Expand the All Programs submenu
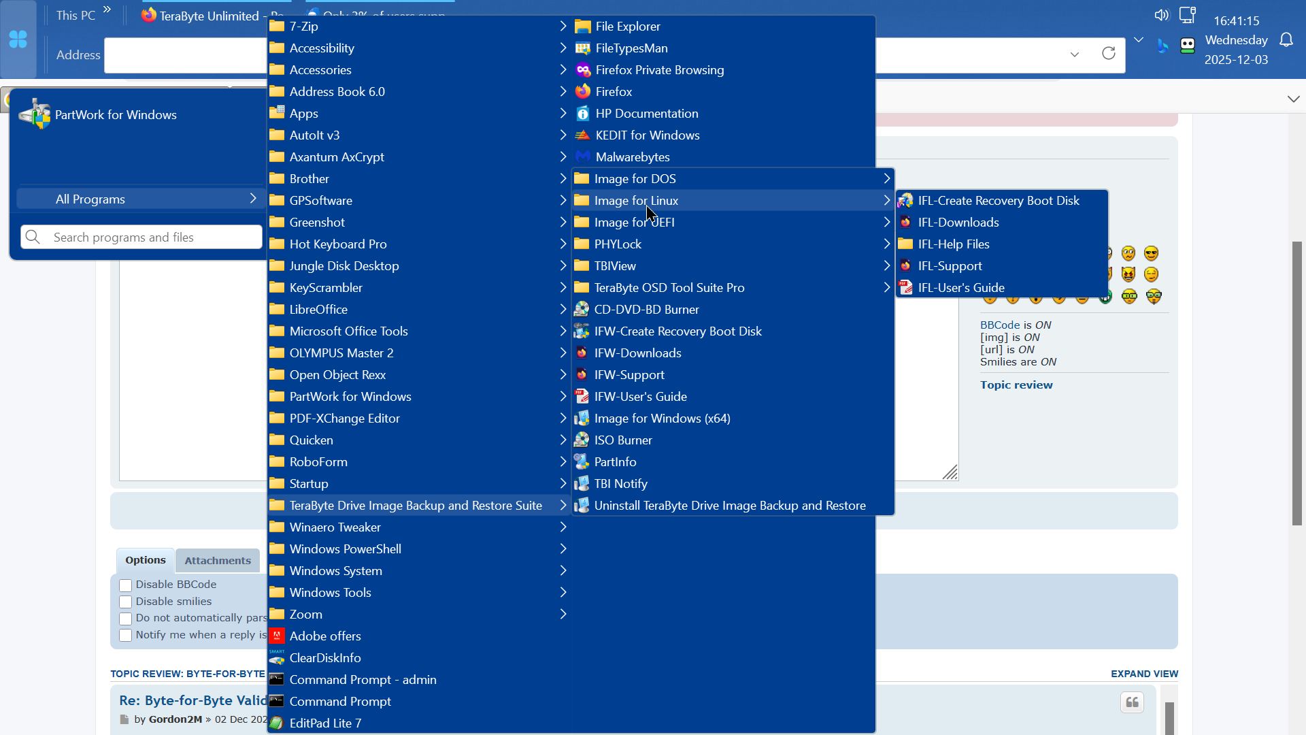 click(x=141, y=199)
